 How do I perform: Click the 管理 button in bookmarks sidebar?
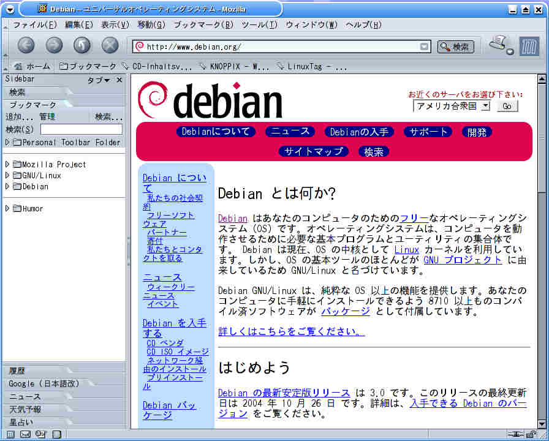click(47, 117)
